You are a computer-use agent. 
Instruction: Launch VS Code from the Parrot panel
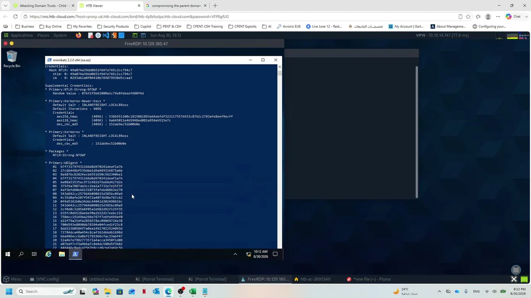[106, 35]
